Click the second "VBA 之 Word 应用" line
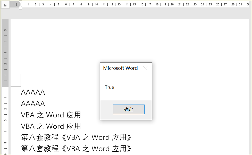The image size is (252, 155). click(51, 126)
